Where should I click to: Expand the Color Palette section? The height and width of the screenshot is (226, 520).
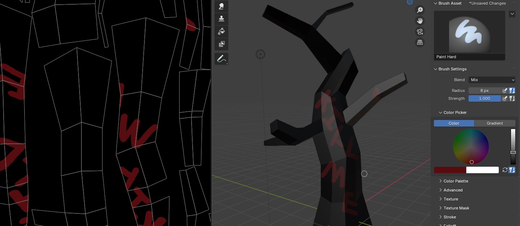456,181
